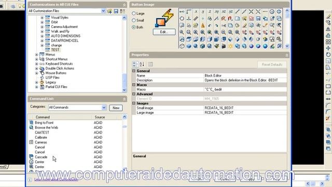Select the TEST toolbar in the tree
The height and width of the screenshot is (187, 332).
56,50
